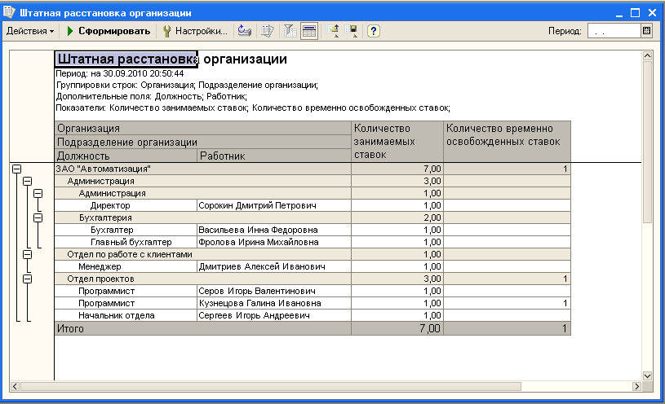The width and height of the screenshot is (665, 404).
Task: Click the Подразделение организации header
Action: (203, 143)
